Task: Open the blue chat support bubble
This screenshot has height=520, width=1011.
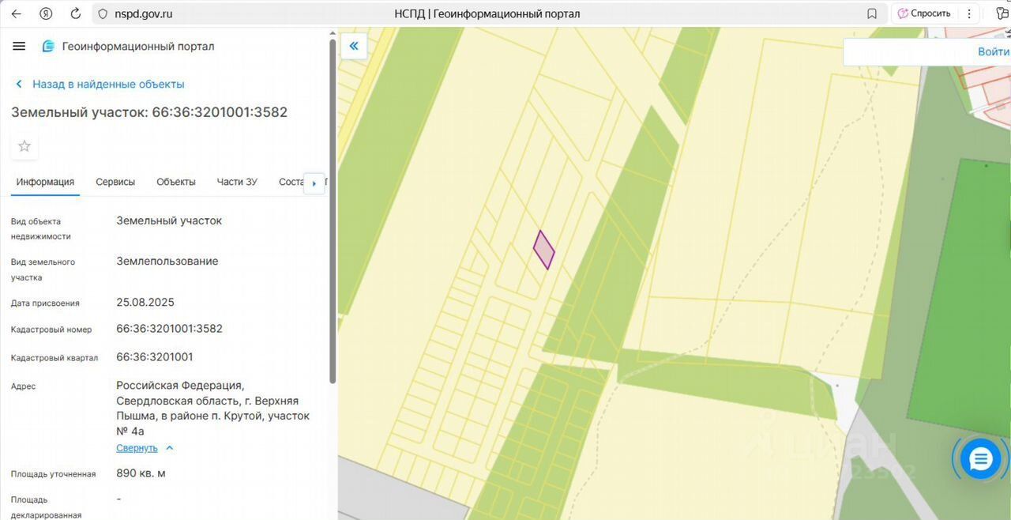Action: (980, 459)
